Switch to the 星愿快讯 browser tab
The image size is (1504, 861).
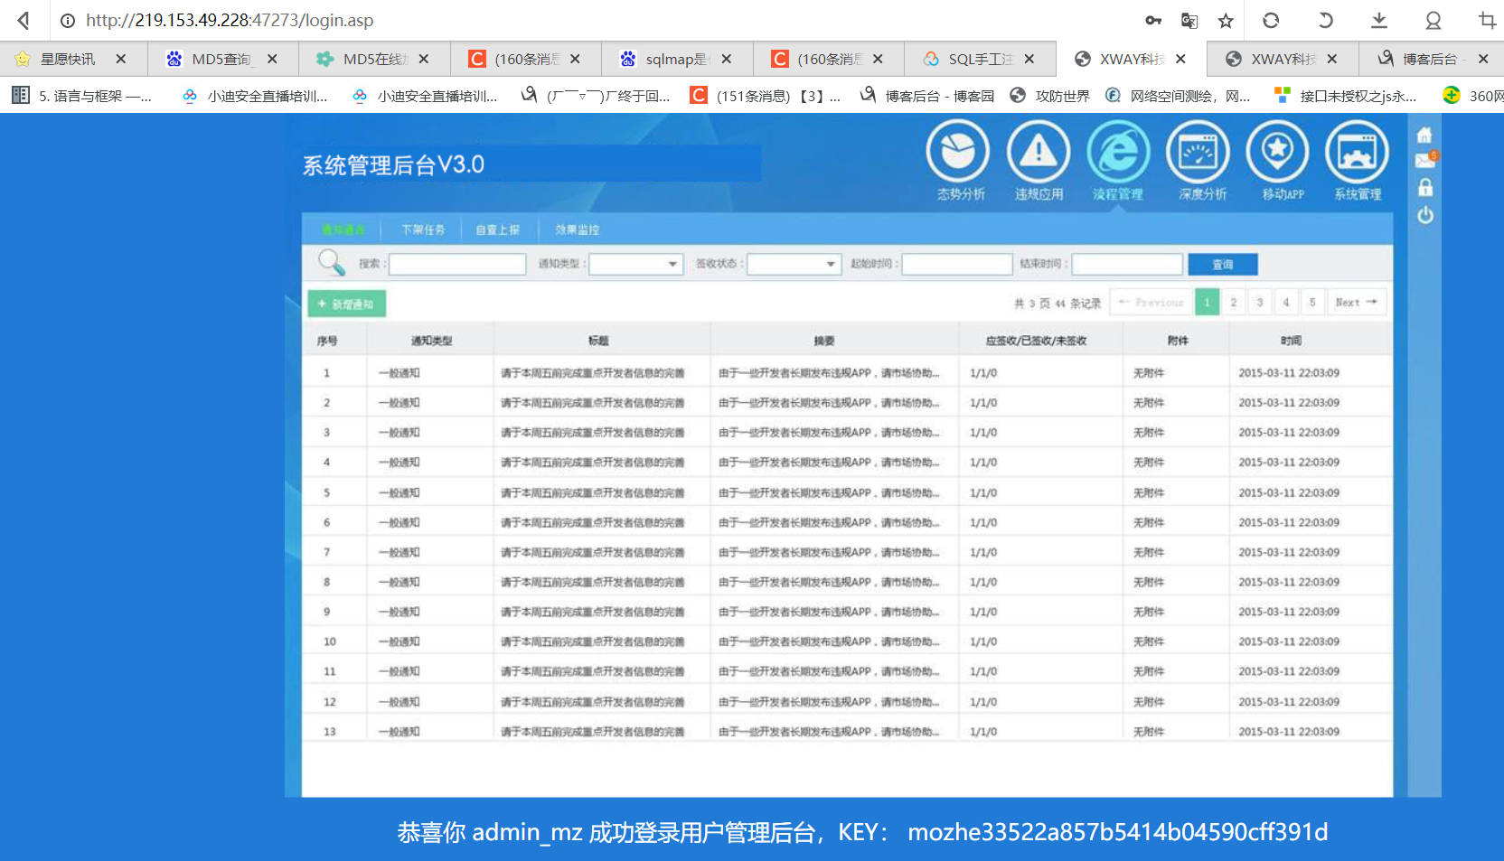69,59
